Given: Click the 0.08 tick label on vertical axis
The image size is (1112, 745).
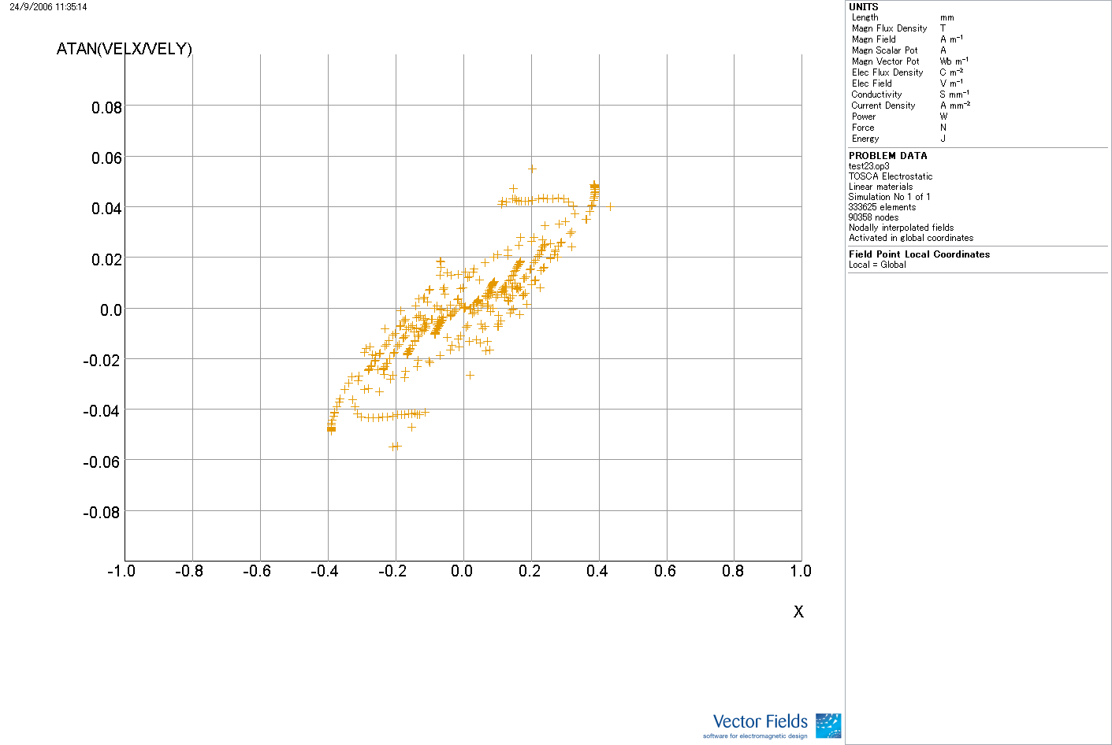Looking at the screenshot, I should coord(107,108).
